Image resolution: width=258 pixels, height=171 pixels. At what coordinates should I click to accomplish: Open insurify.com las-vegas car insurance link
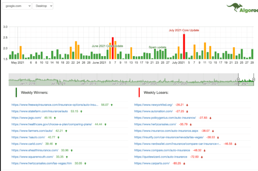tap(169, 137)
